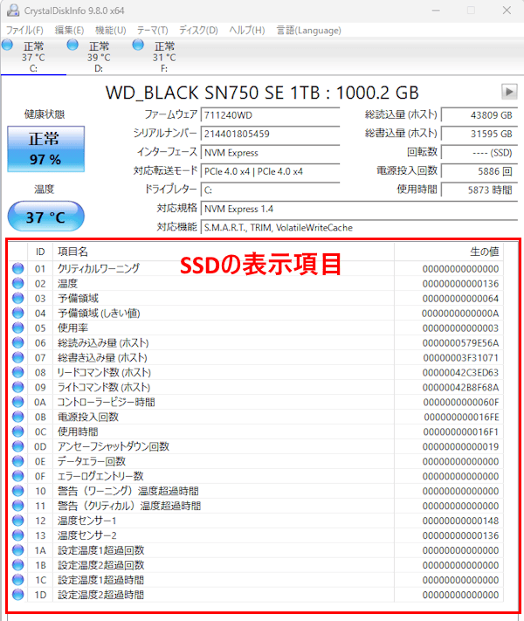Click total host writes value 31595 GB
This screenshot has height=621, width=524.
pos(479,134)
